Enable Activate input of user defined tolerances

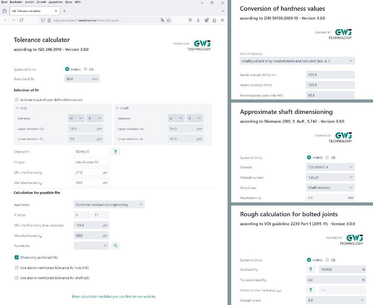tap(16, 100)
